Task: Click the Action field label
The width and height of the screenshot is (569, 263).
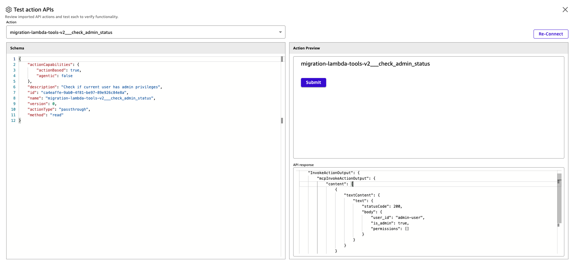Action: [11, 22]
